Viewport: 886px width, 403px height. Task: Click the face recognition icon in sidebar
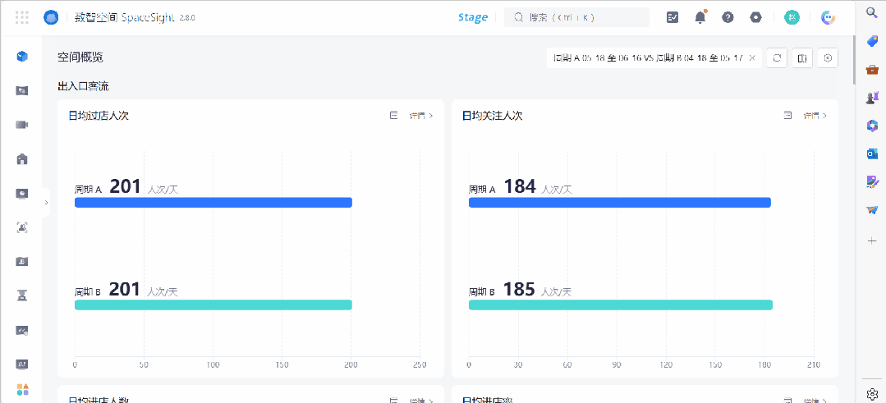click(x=22, y=227)
